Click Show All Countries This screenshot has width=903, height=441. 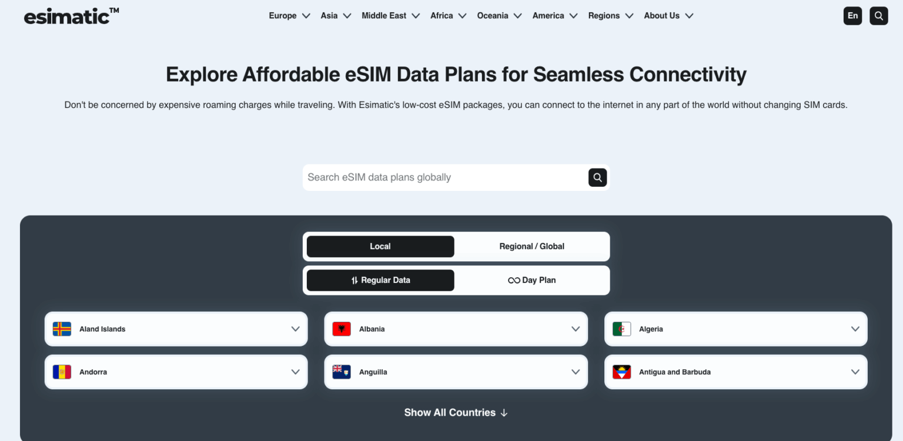[x=456, y=412]
